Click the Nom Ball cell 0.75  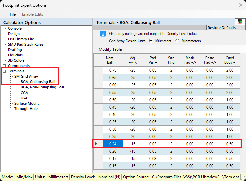point(113,70)
